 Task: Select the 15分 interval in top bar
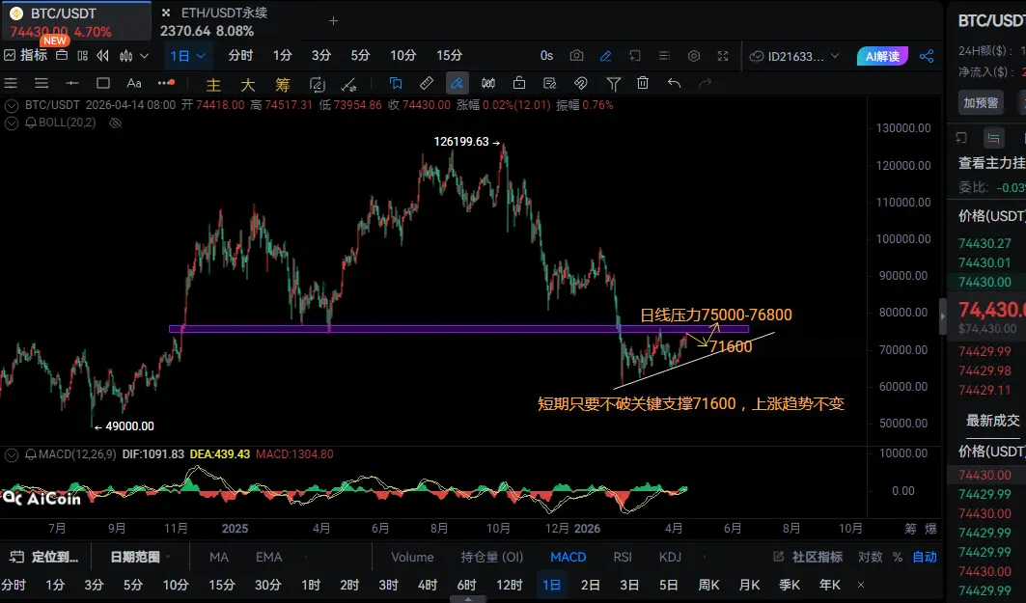449,56
